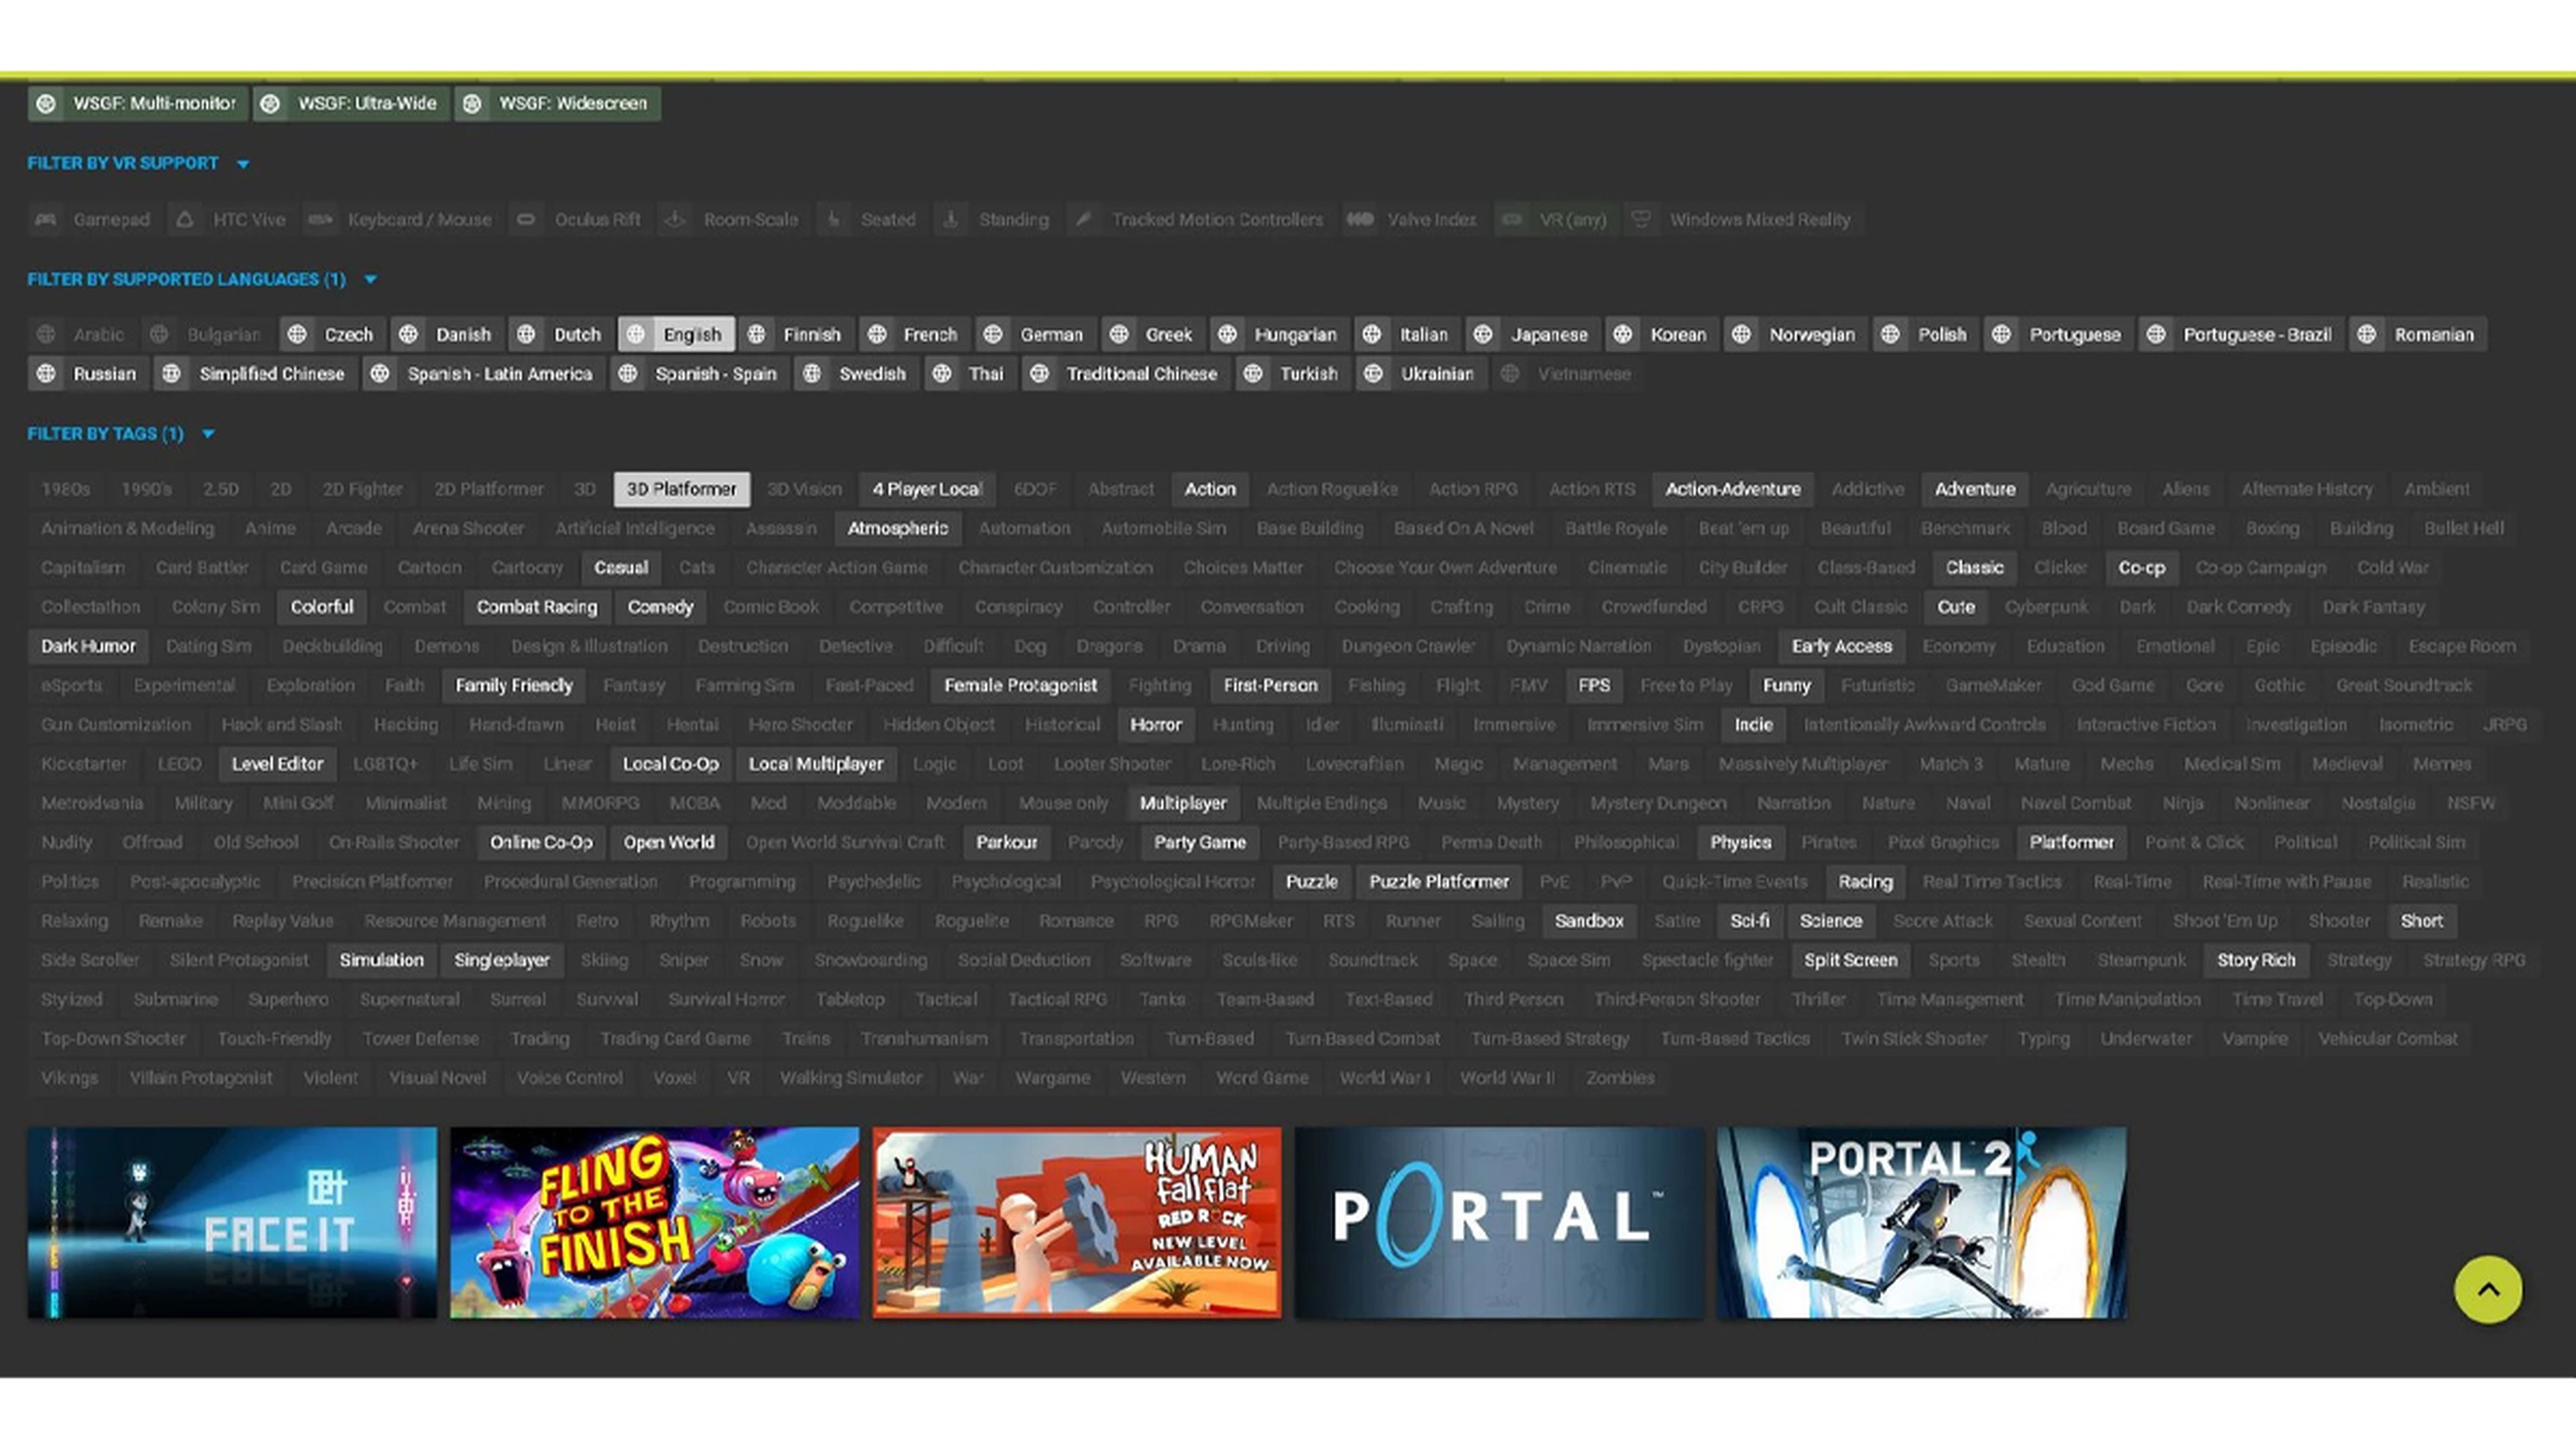
Task: Click the Story Rich tag label
Action: [2256, 959]
